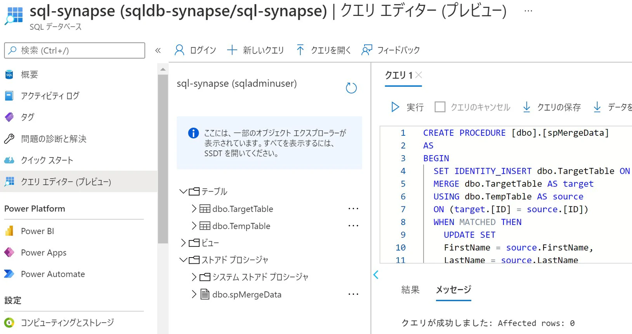Open the more options ellipsis beside the page title
The width and height of the screenshot is (632, 334).
[x=528, y=11]
